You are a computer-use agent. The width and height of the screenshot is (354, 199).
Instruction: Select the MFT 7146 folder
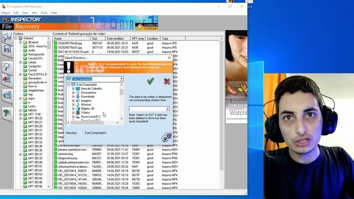coord(34,114)
